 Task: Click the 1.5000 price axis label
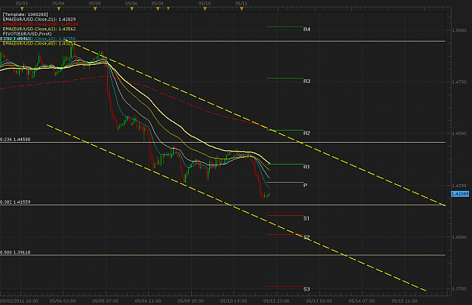[x=459, y=30]
